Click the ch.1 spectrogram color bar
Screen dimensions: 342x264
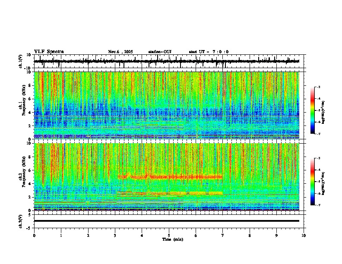(312, 110)
